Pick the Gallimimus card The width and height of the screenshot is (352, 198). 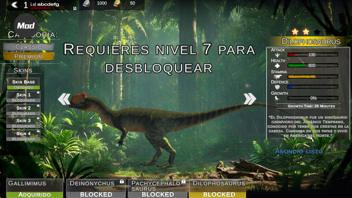35,188
